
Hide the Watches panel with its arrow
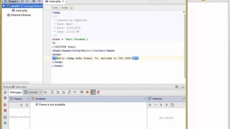tap(184, 99)
